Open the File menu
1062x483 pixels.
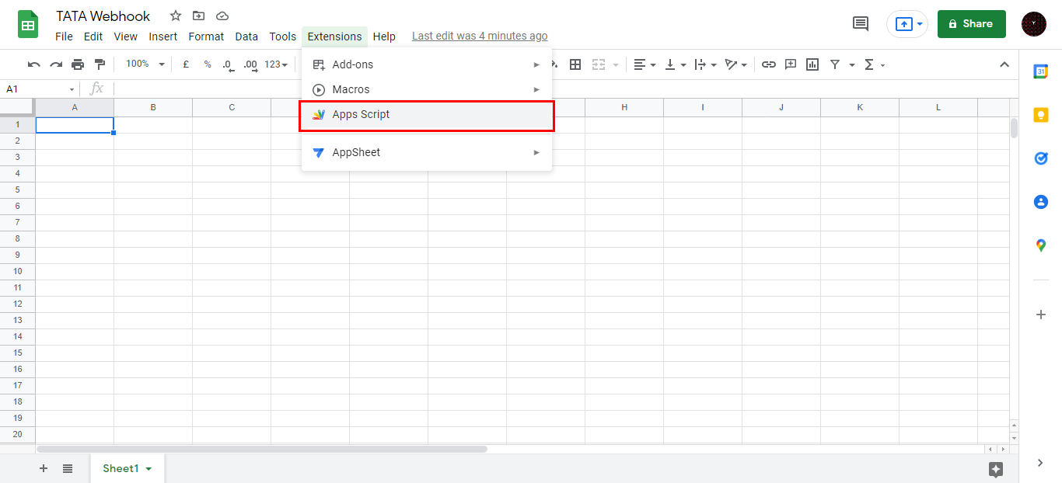point(65,36)
